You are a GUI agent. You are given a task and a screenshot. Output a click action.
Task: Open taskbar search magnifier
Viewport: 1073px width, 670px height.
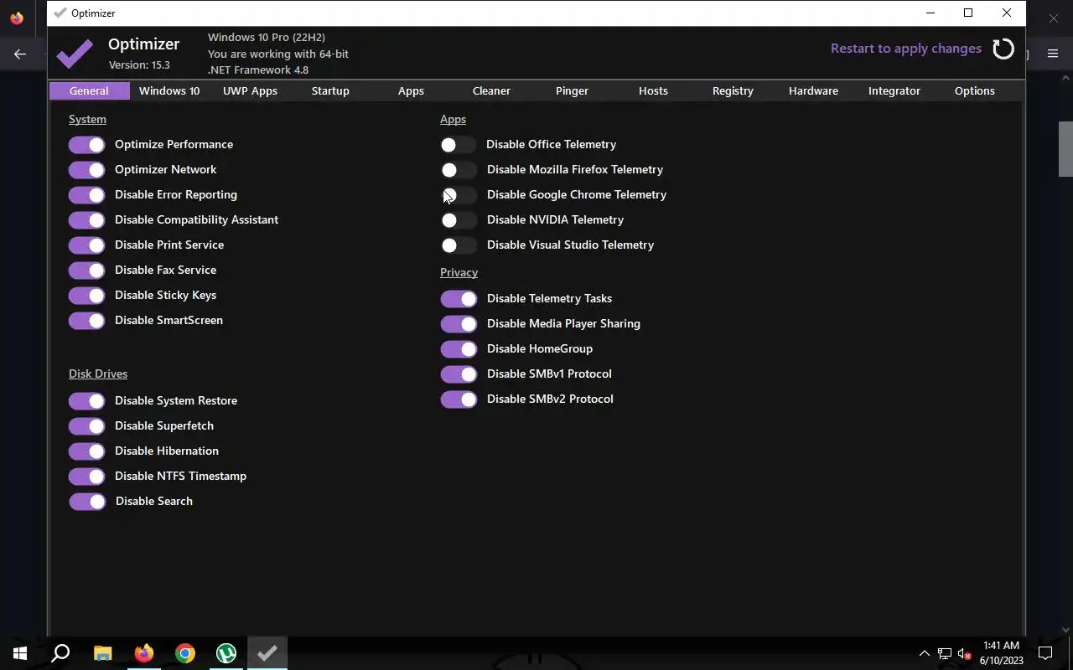click(x=60, y=653)
